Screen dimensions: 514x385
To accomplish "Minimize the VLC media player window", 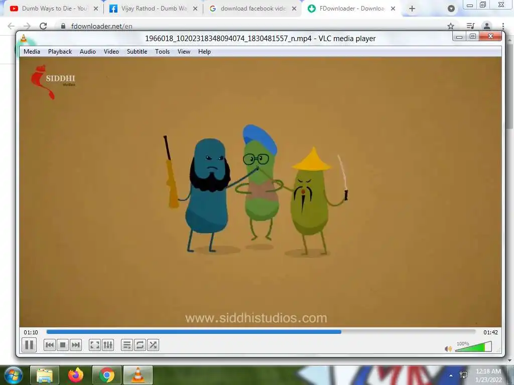I will [459, 37].
